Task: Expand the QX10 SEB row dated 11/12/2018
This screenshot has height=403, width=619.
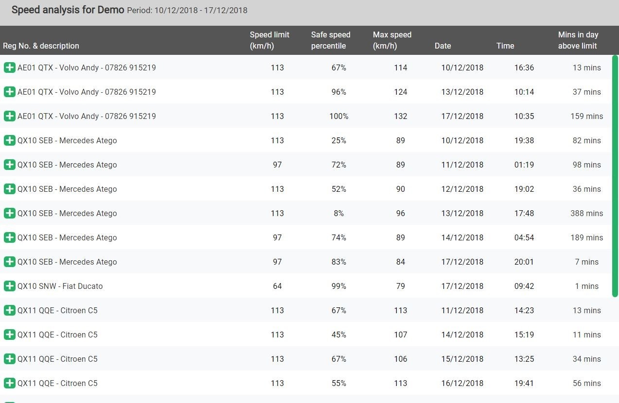Action: 9,165
